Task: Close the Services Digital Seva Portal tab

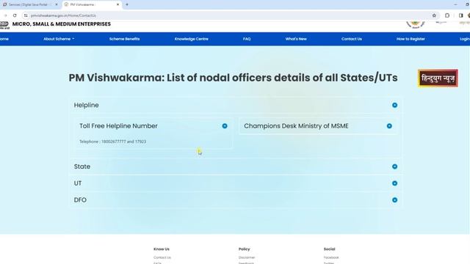Action: [x=57, y=4]
